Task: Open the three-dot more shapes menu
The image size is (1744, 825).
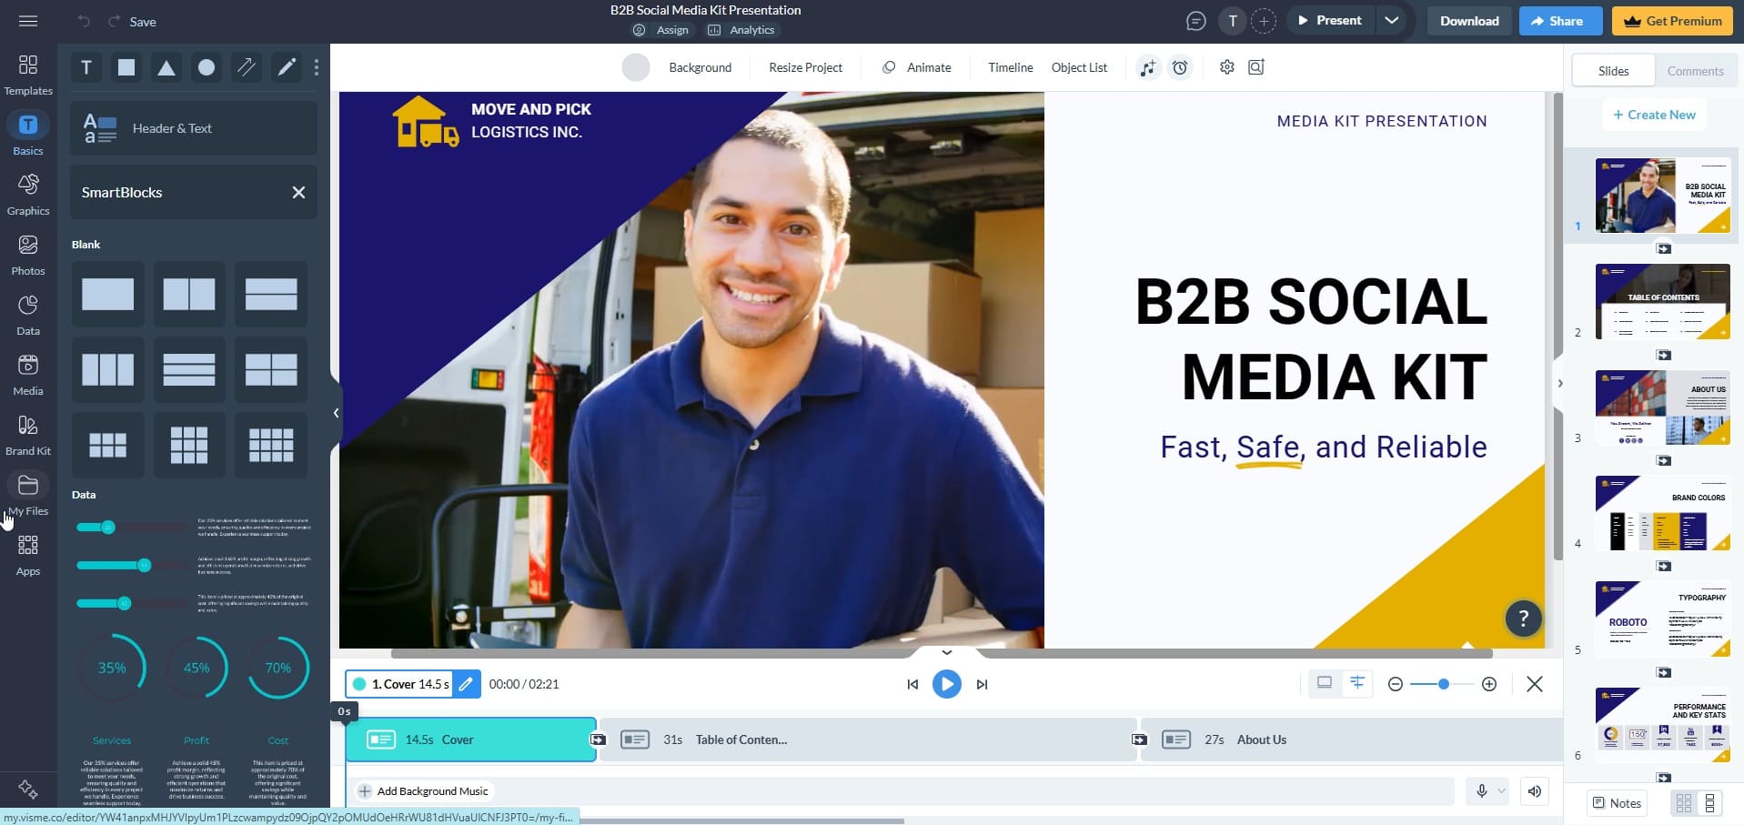Action: 316,67
